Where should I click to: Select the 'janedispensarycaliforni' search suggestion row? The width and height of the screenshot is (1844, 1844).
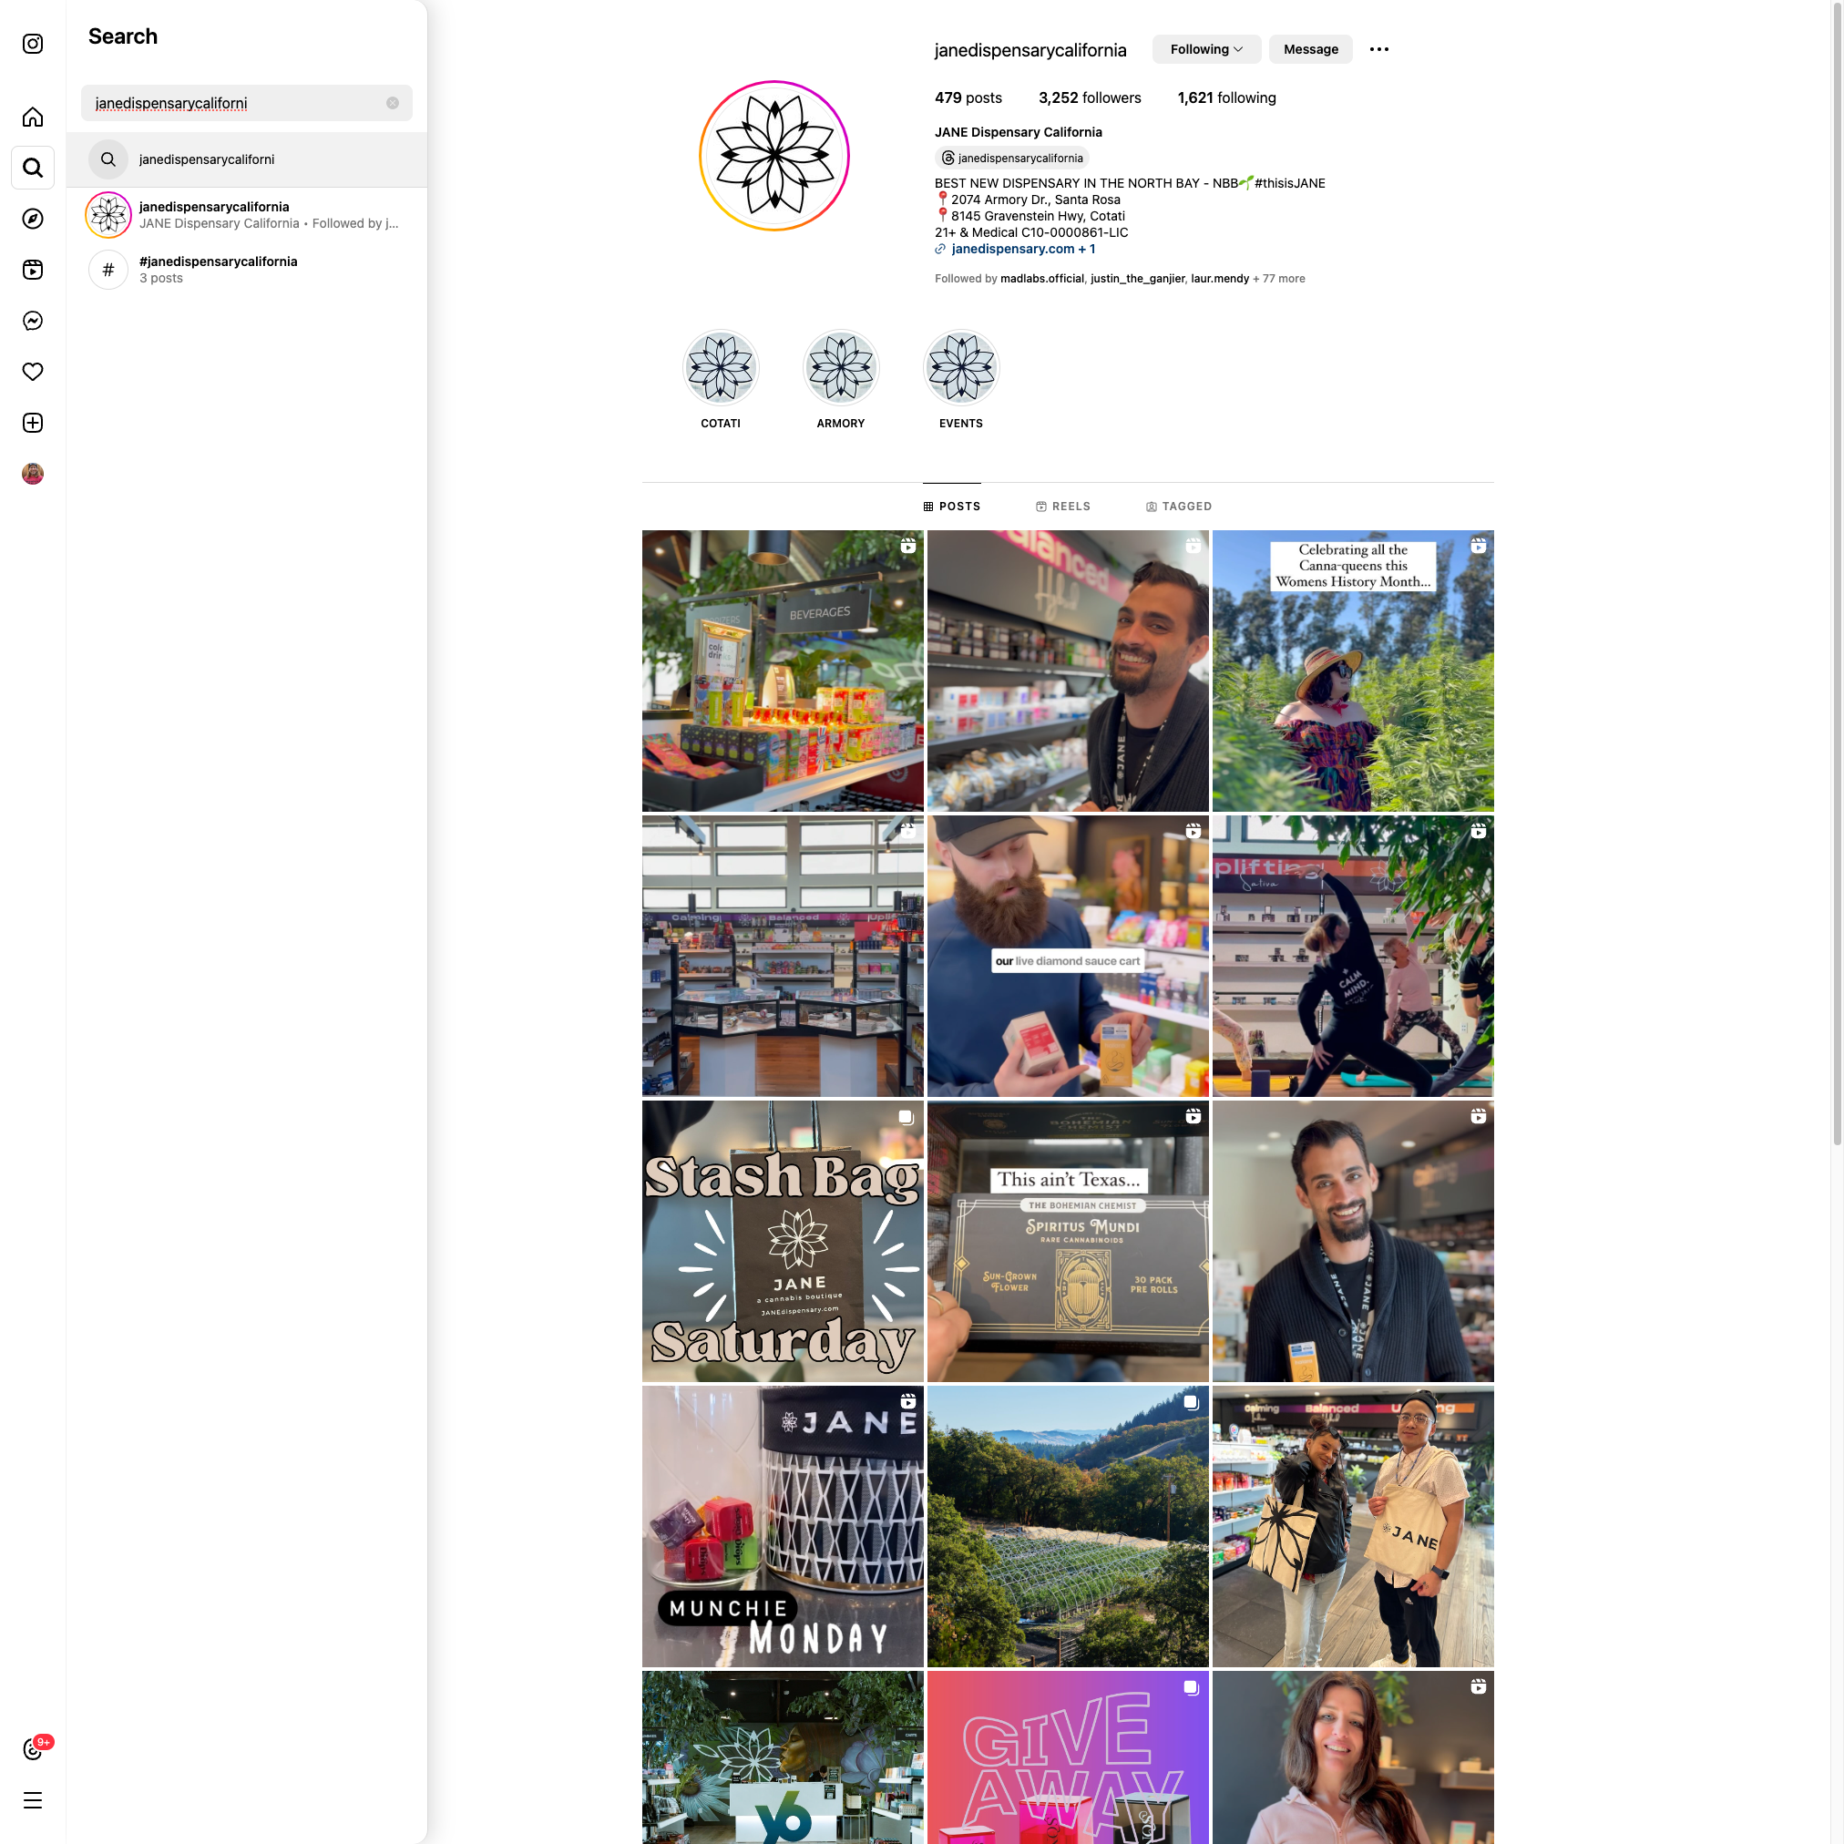(246, 159)
